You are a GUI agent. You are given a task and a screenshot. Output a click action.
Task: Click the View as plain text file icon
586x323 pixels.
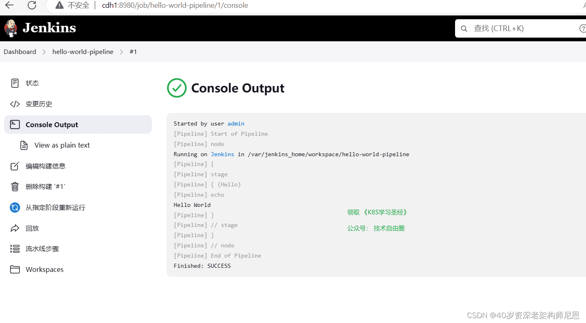[x=24, y=145]
